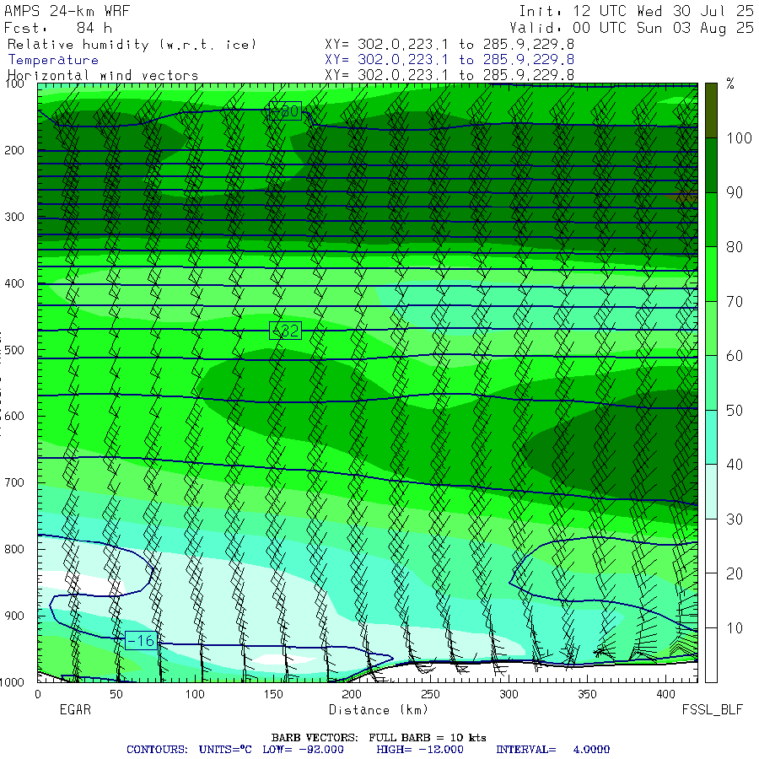Viewport: 759px width, 759px height.
Task: Click the 500 pressure axis label
Action: pos(14,349)
